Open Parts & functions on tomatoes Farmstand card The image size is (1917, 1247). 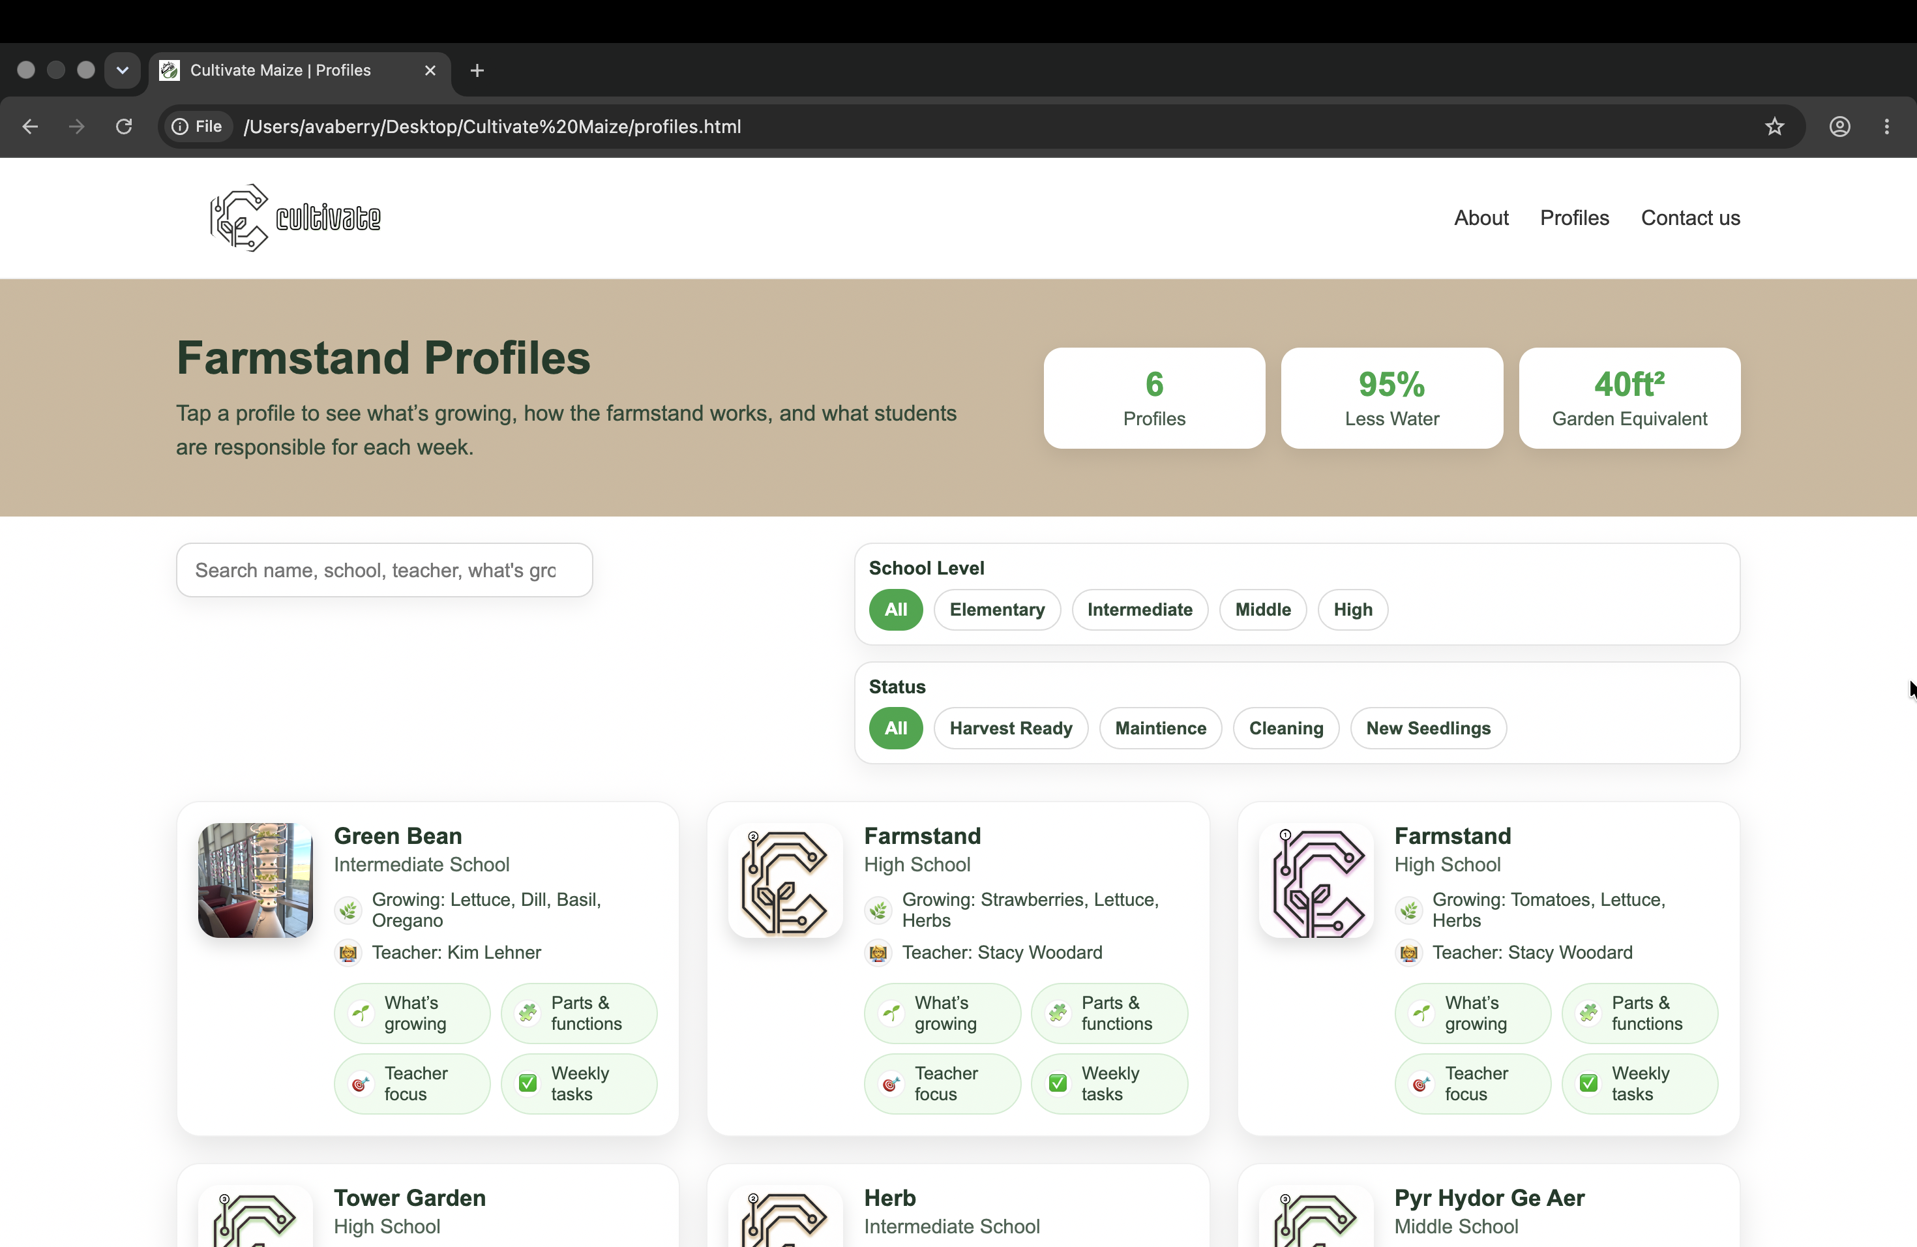point(1639,1014)
